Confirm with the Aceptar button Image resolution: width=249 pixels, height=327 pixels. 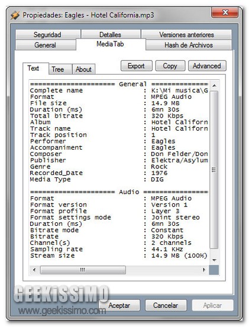(x=119, y=305)
